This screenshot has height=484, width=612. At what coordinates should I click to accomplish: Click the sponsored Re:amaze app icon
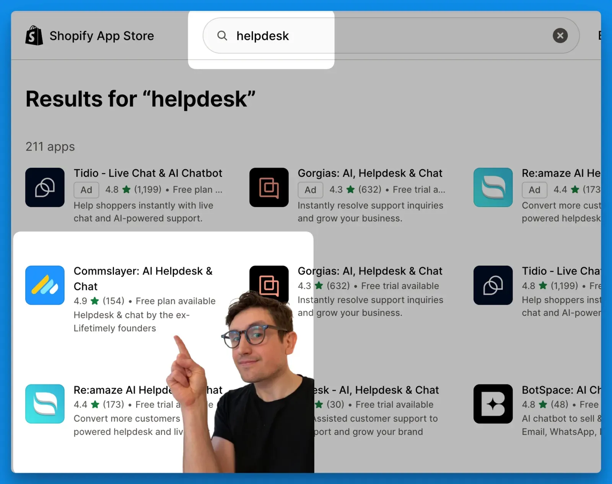[x=493, y=187]
